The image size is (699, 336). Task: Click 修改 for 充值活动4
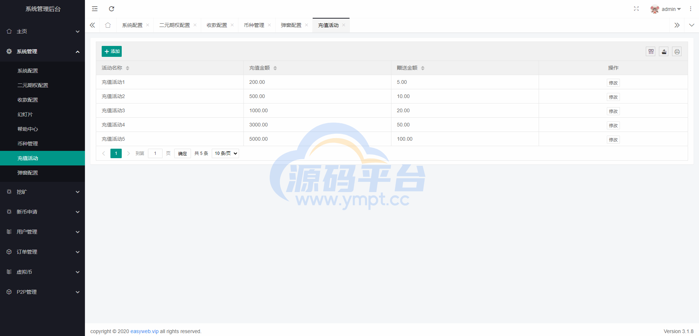point(613,125)
